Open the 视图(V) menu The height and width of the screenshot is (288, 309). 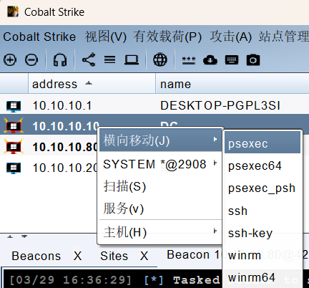pyautogui.click(x=106, y=37)
